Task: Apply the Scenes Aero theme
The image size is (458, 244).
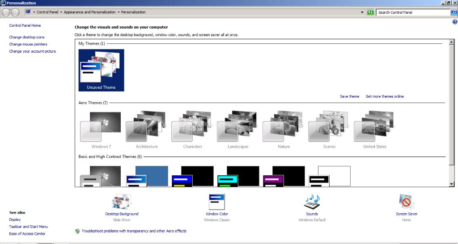Action: [x=329, y=130]
